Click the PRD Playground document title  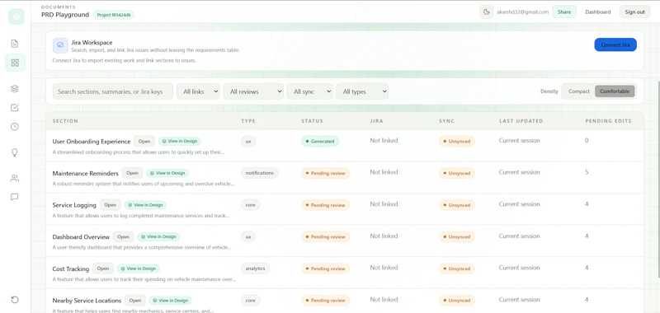point(65,15)
